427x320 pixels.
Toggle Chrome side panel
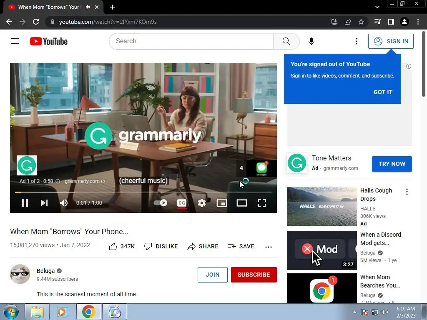(x=391, y=22)
